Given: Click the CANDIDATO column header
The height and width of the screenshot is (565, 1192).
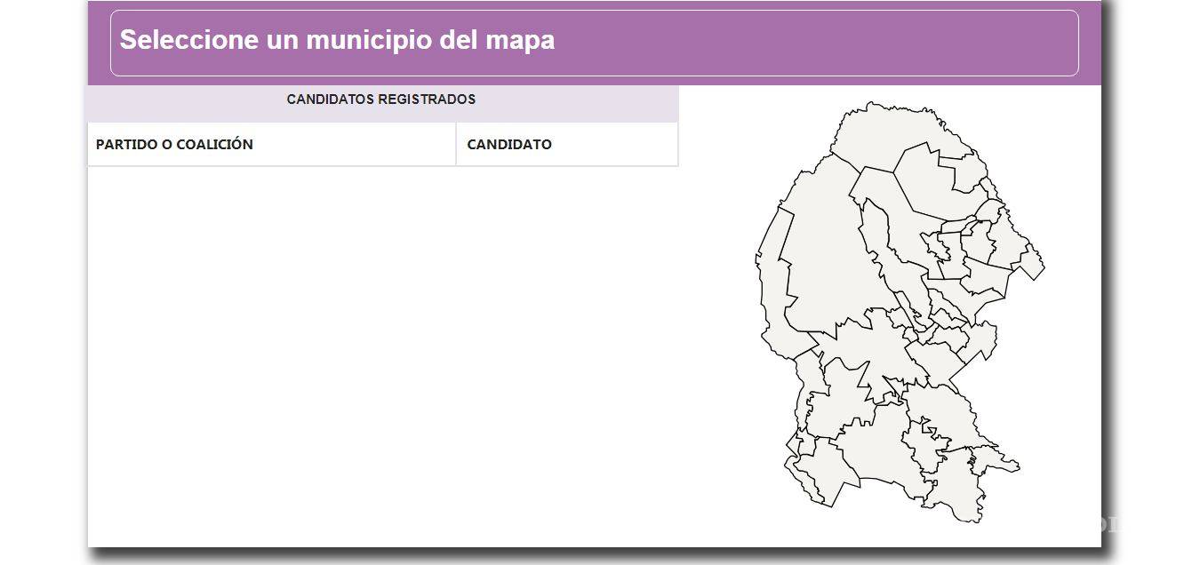Looking at the screenshot, I should click(x=509, y=145).
